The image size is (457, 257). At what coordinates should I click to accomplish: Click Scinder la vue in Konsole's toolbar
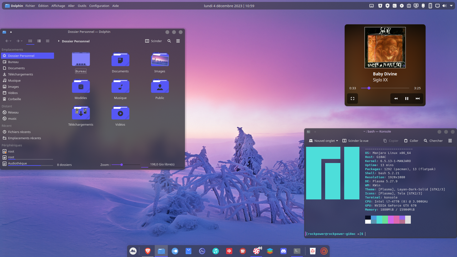[355, 141]
